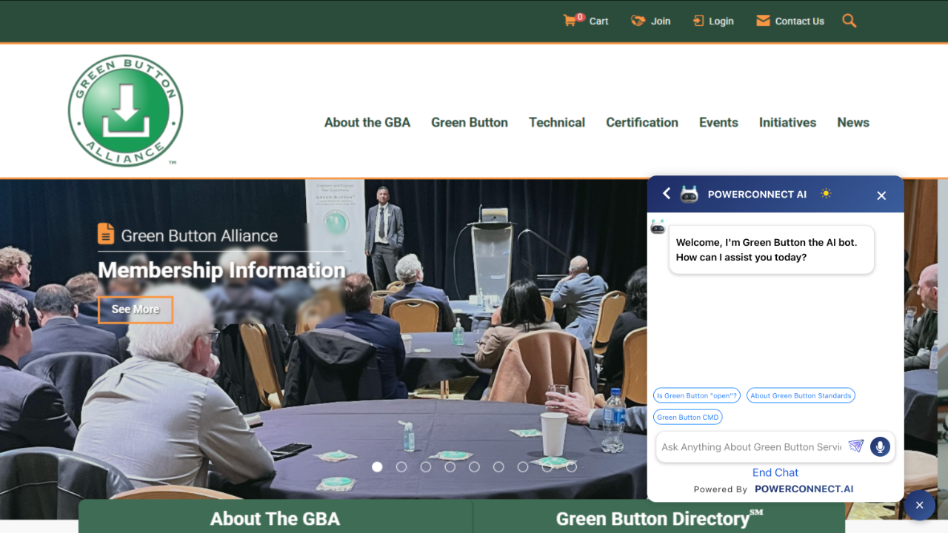
Task: Click the See More button
Action: pyautogui.click(x=136, y=309)
